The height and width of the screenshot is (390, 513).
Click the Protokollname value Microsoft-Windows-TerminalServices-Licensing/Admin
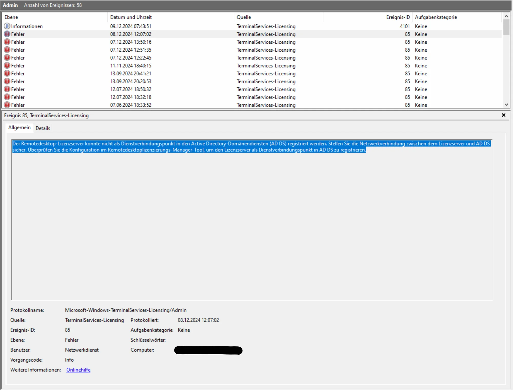tap(126, 310)
